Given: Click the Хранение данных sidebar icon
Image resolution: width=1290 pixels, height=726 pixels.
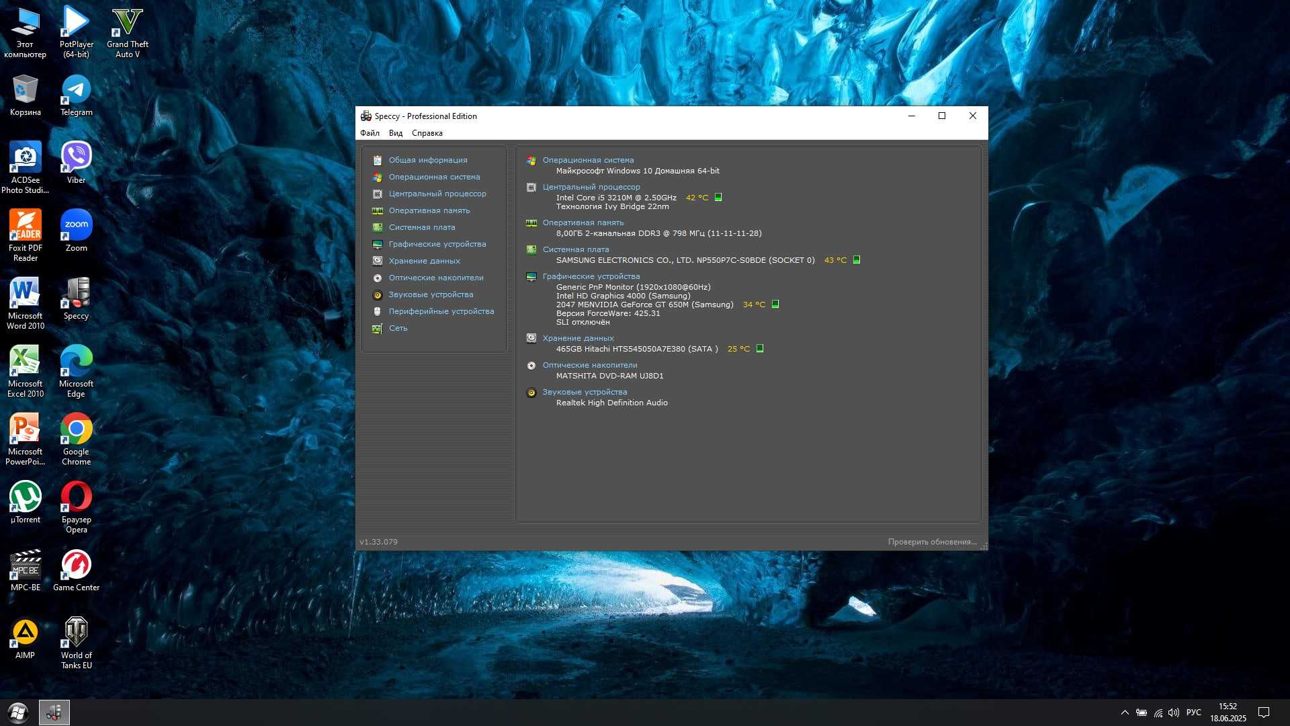Looking at the screenshot, I should click(x=378, y=261).
